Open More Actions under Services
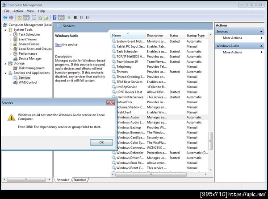This screenshot has width=268, height=199. pyautogui.click(x=232, y=38)
